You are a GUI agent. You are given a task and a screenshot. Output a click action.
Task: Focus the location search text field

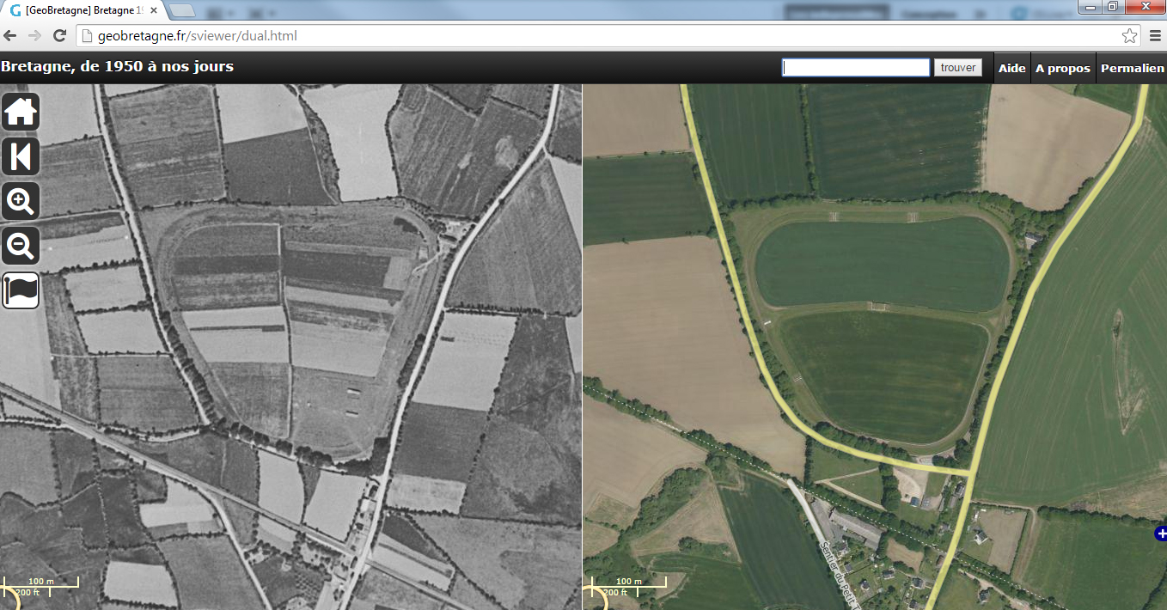[855, 68]
